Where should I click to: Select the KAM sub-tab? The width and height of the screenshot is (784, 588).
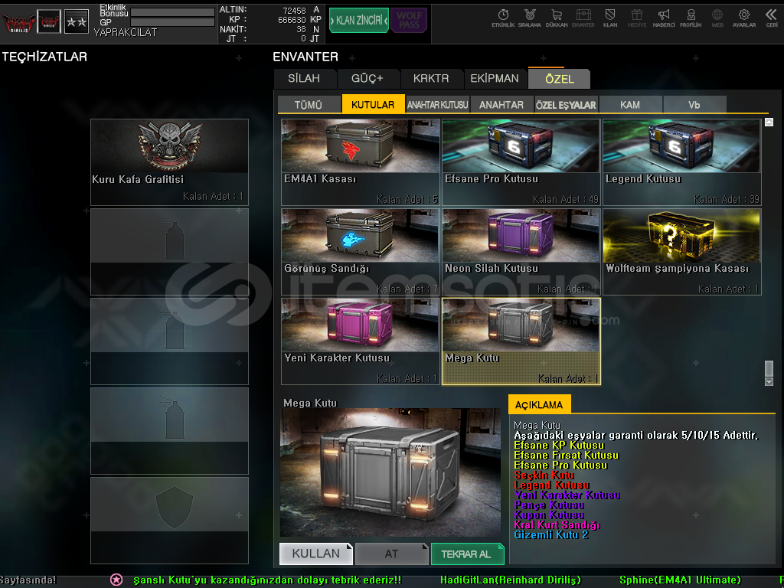click(630, 104)
